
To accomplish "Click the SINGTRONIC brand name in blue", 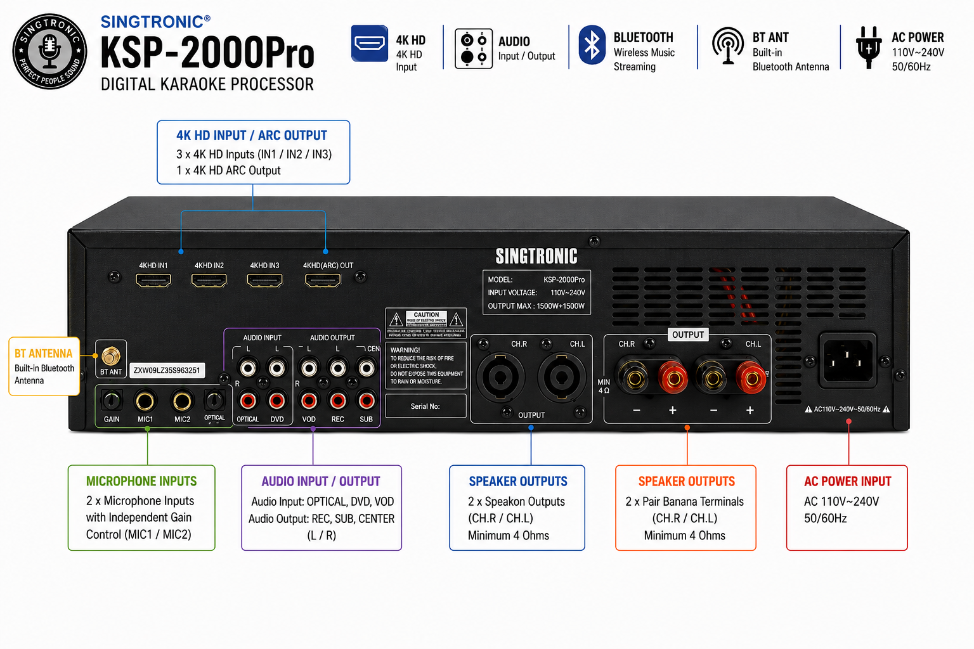I will pos(155,22).
